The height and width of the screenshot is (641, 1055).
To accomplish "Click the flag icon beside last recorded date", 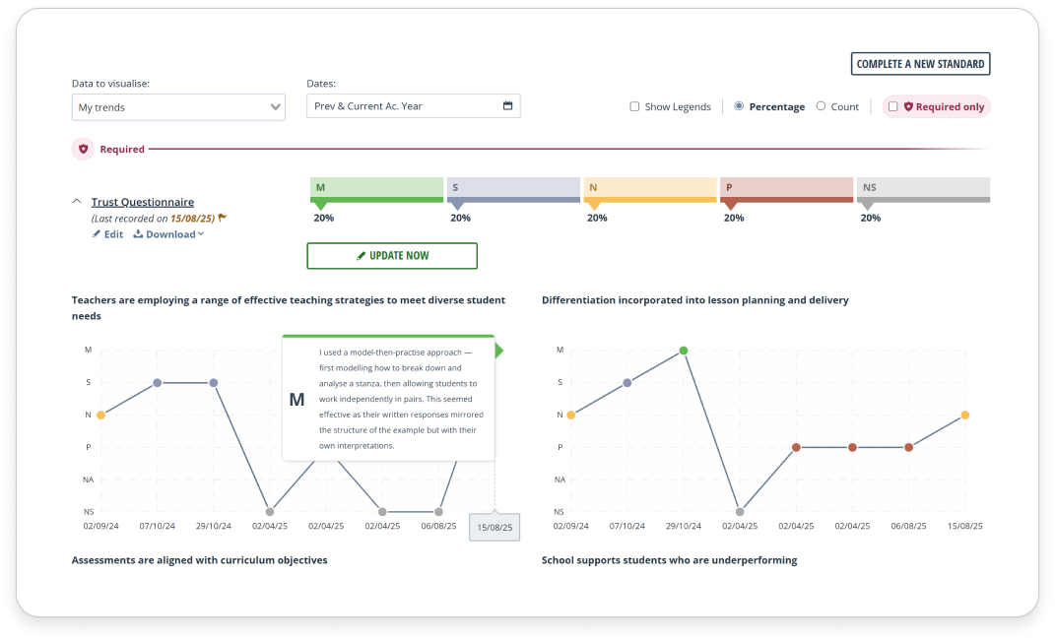I will (x=223, y=218).
